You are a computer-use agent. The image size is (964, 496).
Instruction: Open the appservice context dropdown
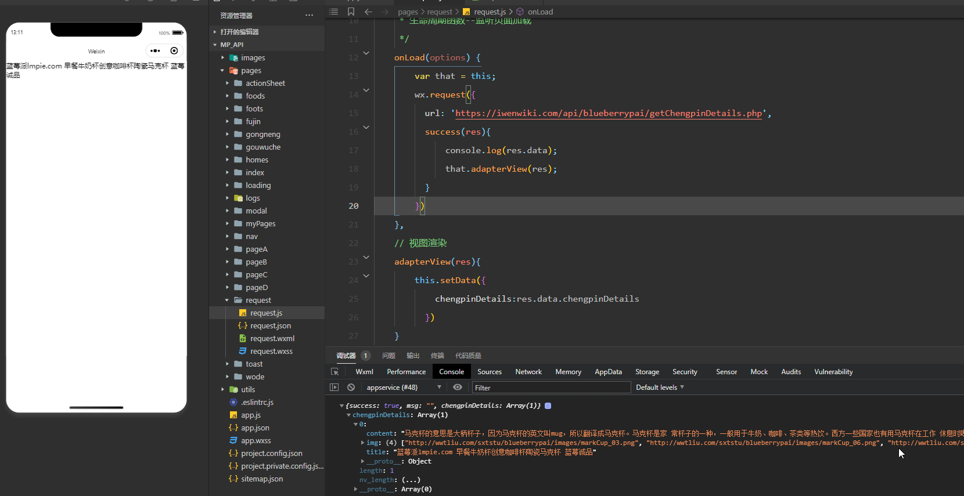[404, 388]
